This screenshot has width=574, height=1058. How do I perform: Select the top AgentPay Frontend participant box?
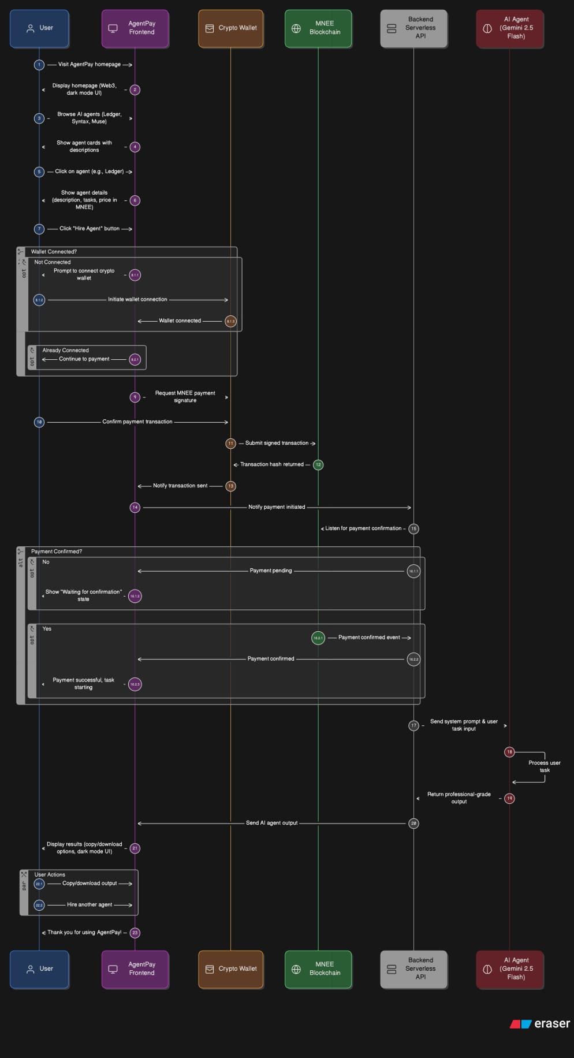(x=135, y=28)
